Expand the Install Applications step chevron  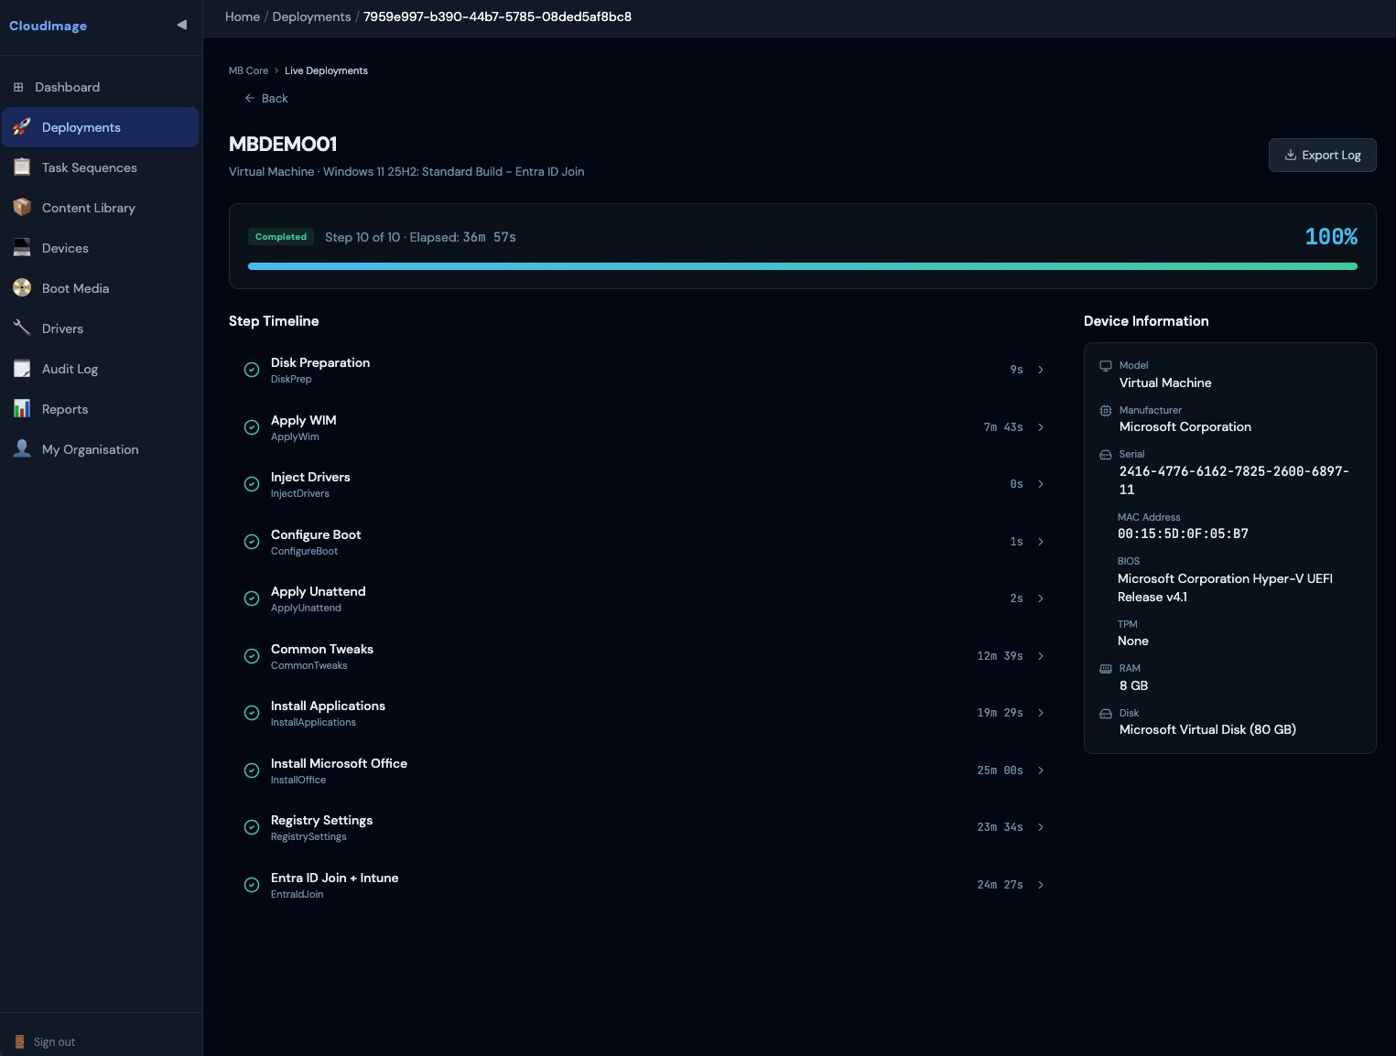[x=1041, y=713]
